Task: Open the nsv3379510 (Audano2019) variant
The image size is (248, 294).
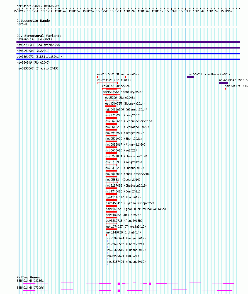Action: (x=127, y=250)
